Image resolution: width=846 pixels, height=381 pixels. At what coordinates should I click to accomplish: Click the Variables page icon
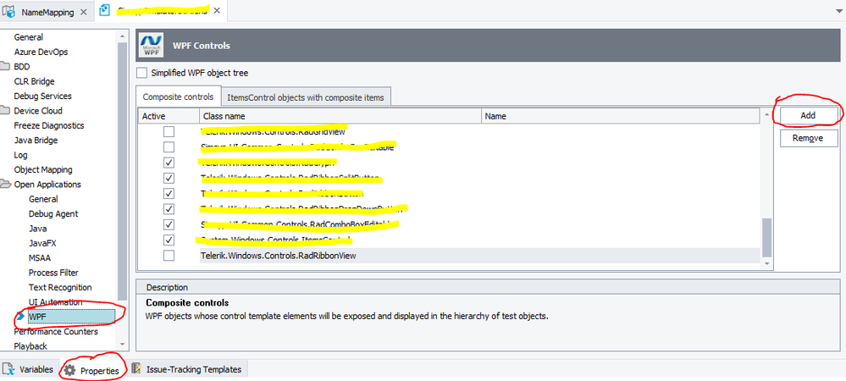(8, 369)
